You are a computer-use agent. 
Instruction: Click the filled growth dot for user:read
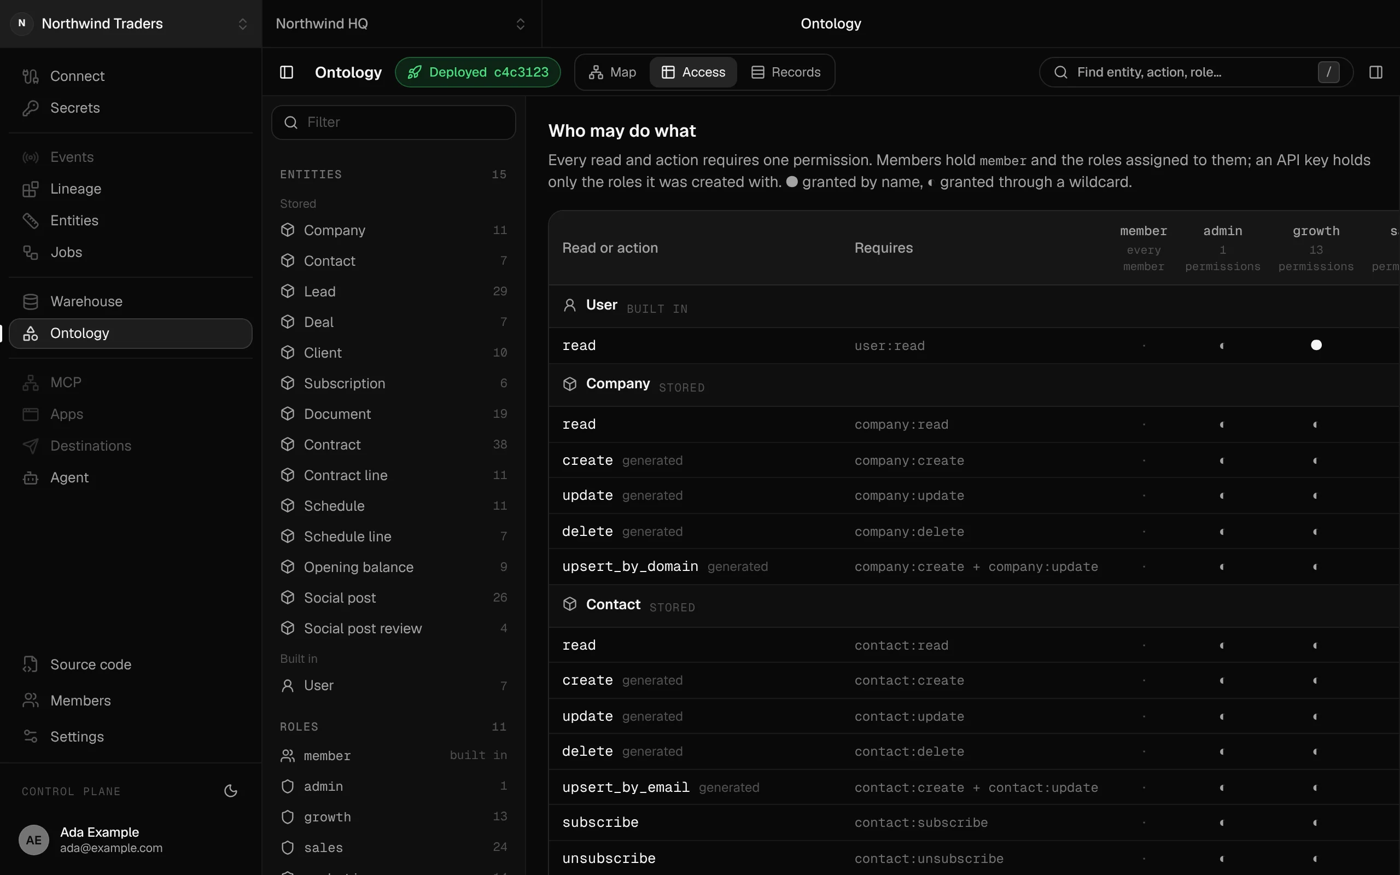(x=1316, y=345)
